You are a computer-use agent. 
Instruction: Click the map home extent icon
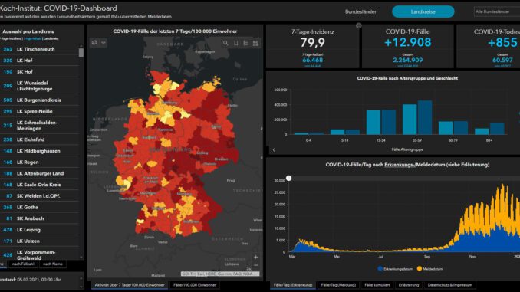pyautogui.click(x=94, y=43)
